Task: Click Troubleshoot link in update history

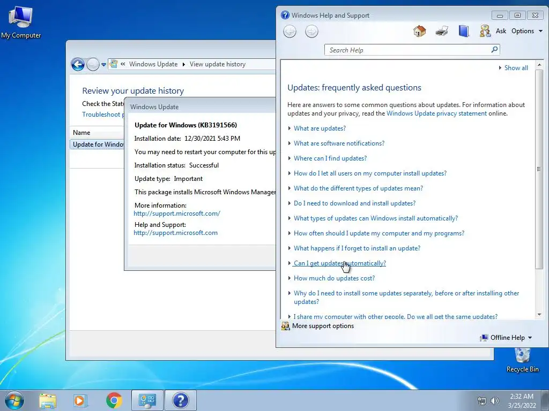Action: pos(102,115)
